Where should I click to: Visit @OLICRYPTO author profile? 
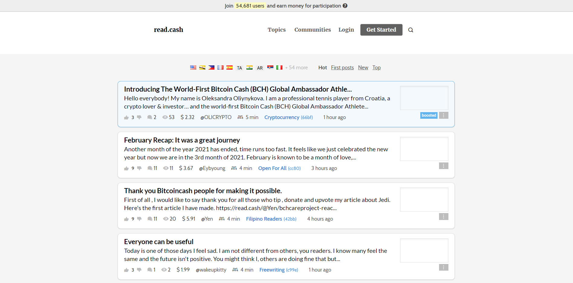pos(216,117)
